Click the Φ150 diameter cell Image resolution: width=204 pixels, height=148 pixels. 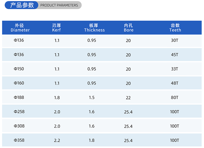pyautogui.click(x=19, y=69)
